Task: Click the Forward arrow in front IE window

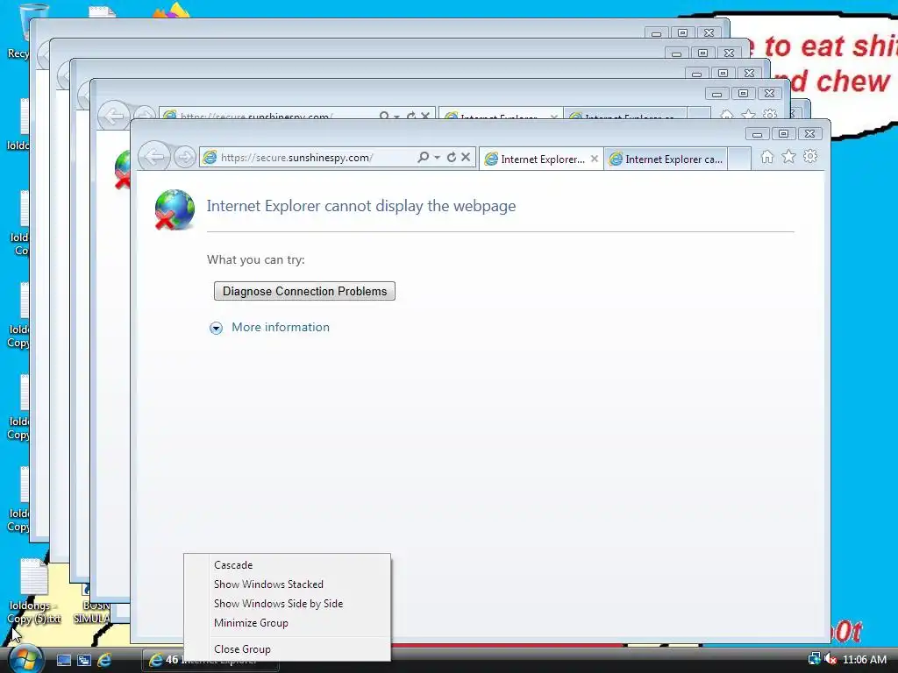Action: [x=184, y=157]
